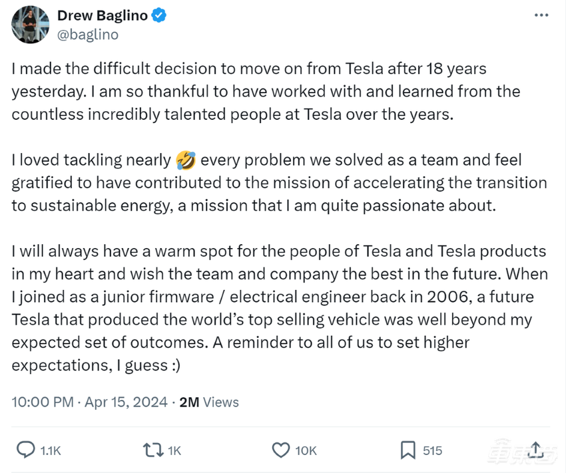Open Drew Baglino's profile picture
The width and height of the screenshot is (566, 473).
(x=29, y=24)
